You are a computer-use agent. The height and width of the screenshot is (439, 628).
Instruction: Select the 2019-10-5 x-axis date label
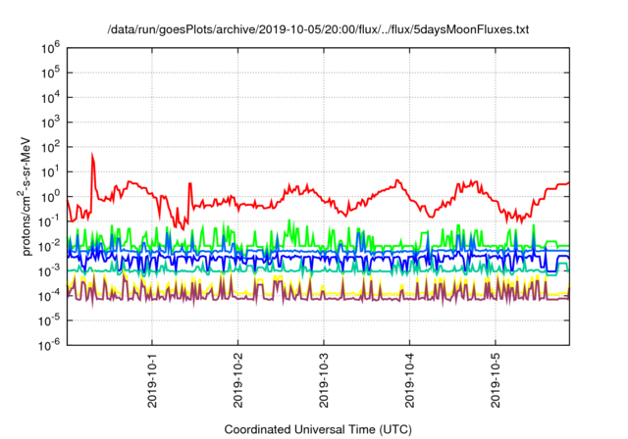pyautogui.click(x=496, y=380)
